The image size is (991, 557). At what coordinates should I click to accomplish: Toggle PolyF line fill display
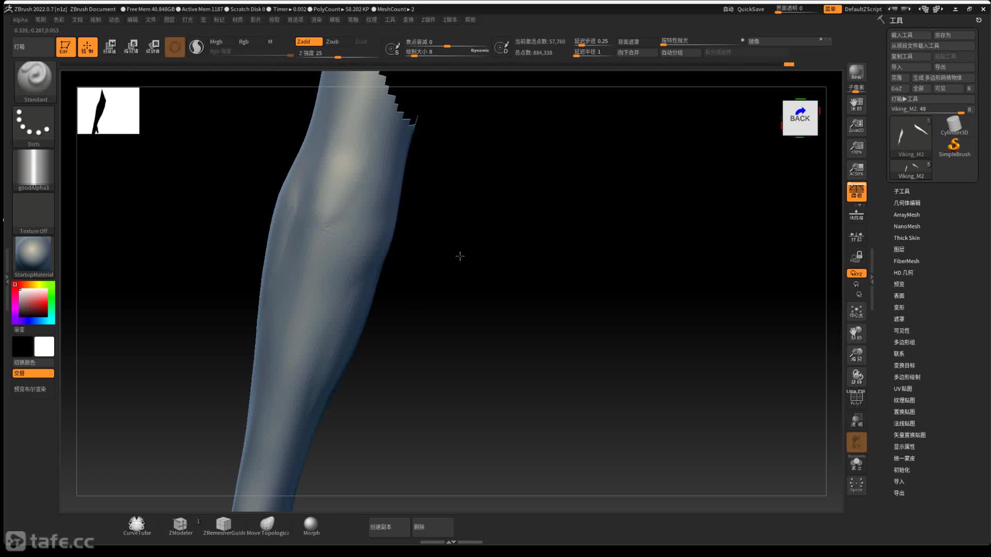(x=856, y=398)
